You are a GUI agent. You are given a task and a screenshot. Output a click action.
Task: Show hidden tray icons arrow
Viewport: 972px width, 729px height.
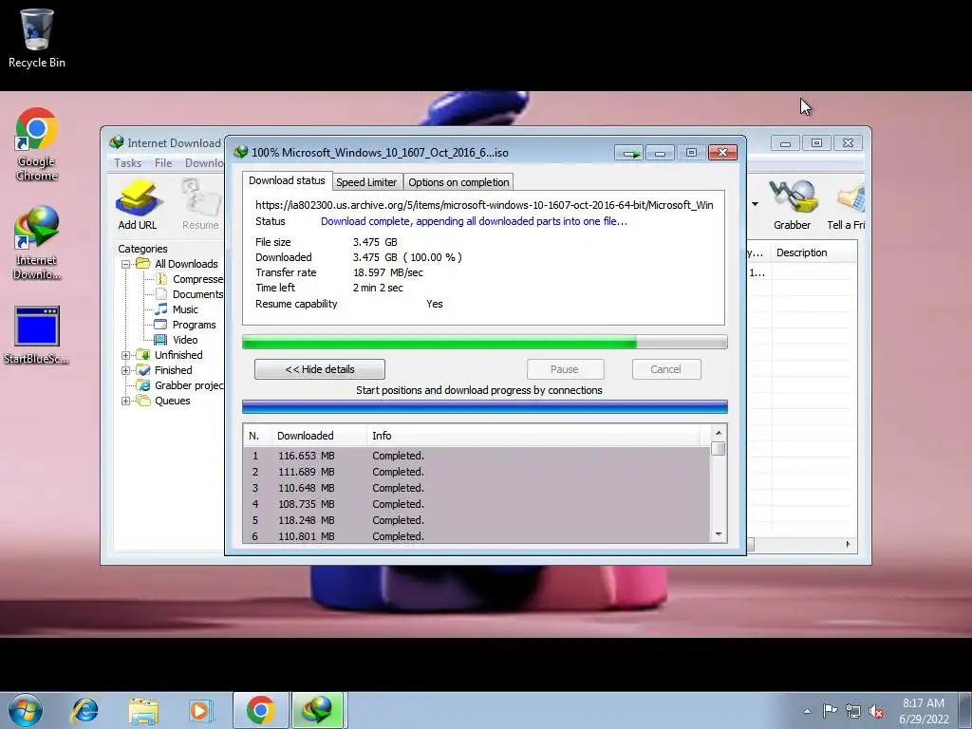point(807,711)
